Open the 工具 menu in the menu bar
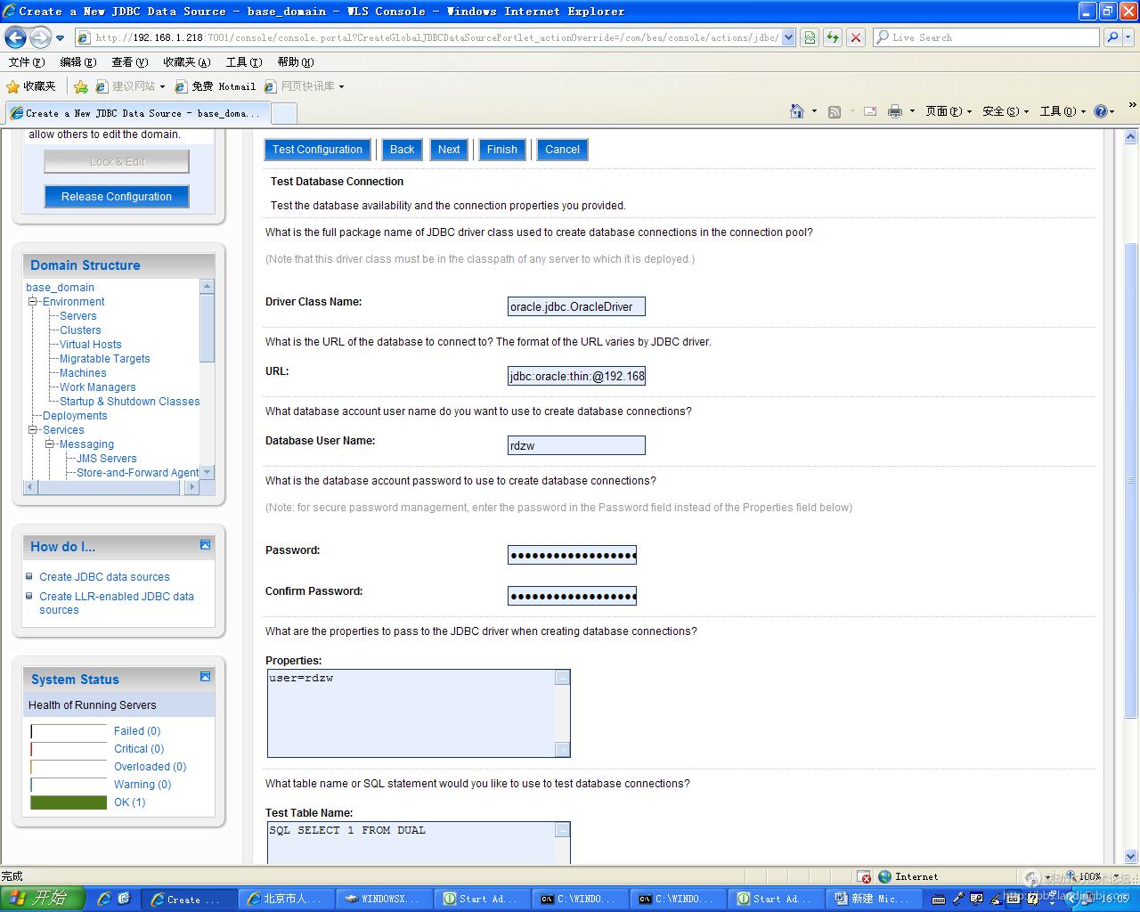 [243, 62]
